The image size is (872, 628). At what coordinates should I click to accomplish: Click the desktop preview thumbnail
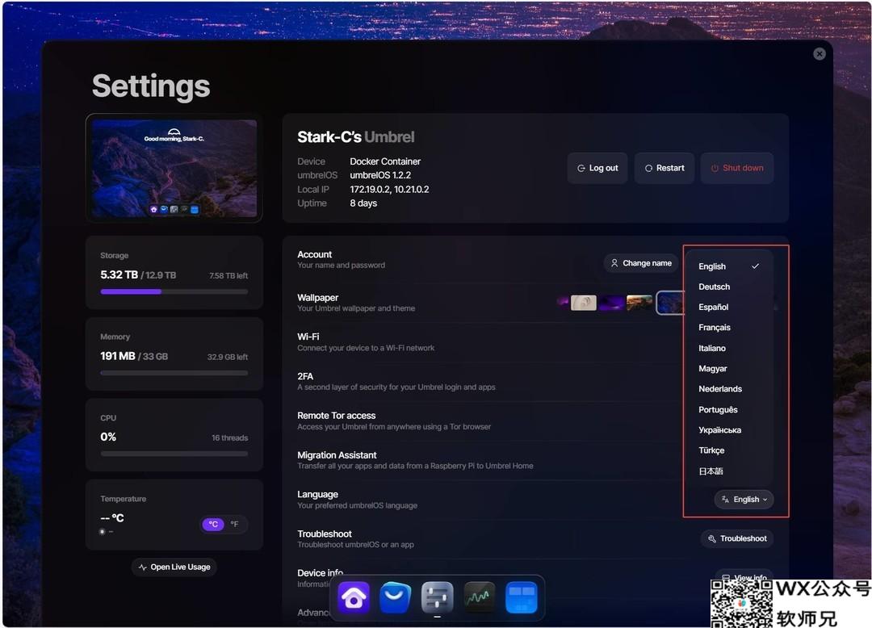tap(174, 168)
